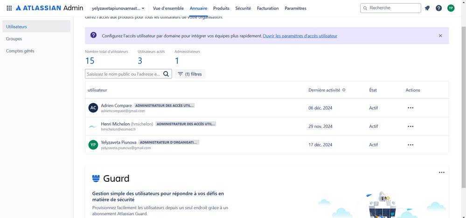Open Yelyzaveta Piunova's user name
The height and width of the screenshot is (218, 466).
click(x=118, y=142)
